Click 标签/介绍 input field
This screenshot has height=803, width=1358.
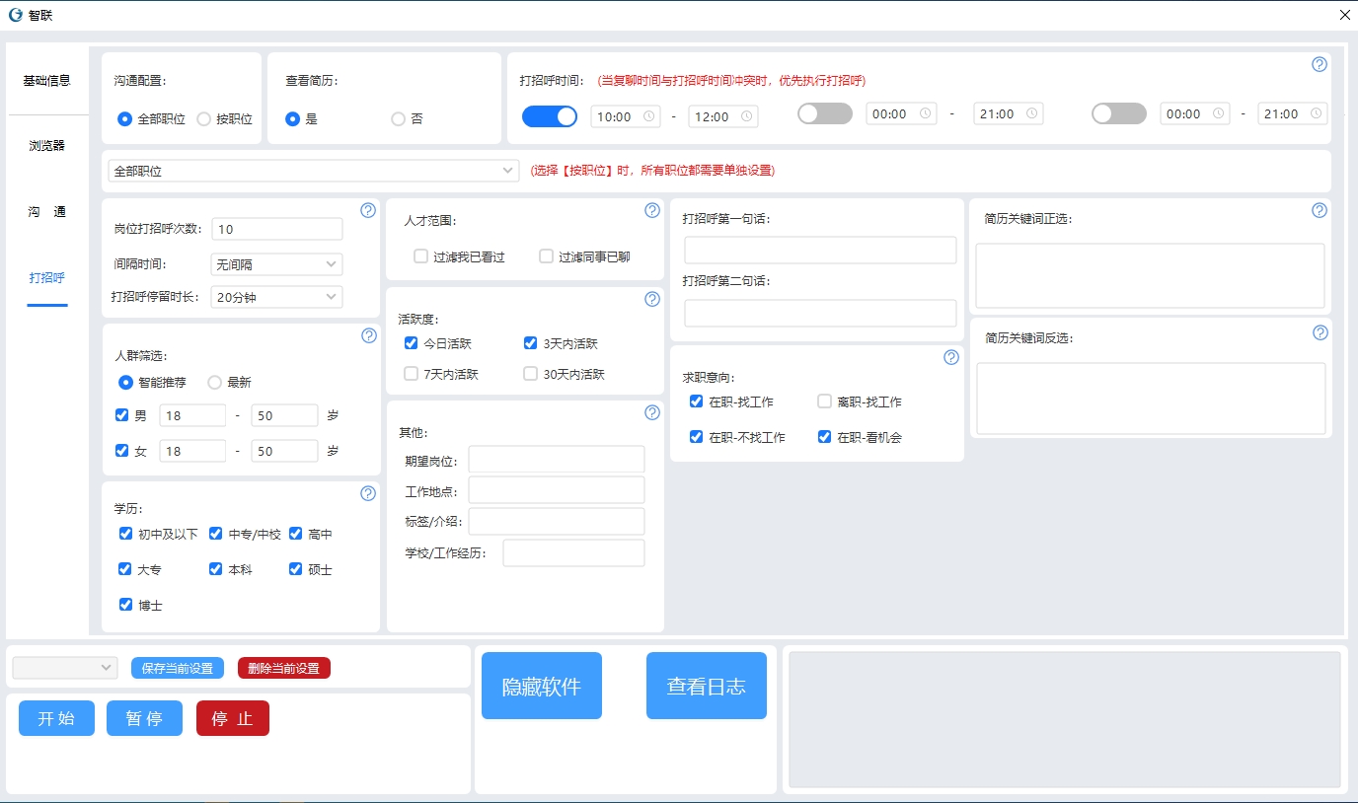557,521
